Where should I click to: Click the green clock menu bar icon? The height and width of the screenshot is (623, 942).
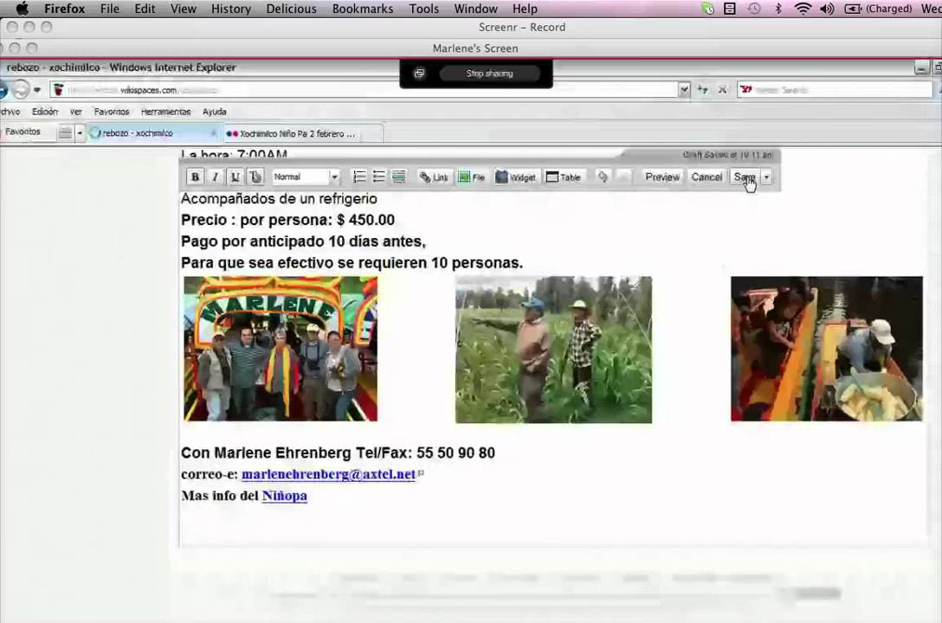click(708, 9)
